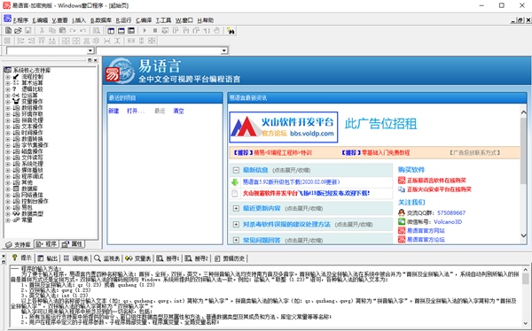Screen dimensions: 532x331
Task: Click the Paste clipboard icon
Action: pyautogui.click(x=62, y=30)
